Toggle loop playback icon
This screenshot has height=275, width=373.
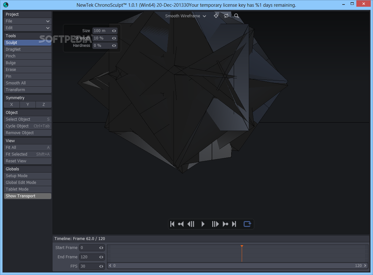(247, 224)
